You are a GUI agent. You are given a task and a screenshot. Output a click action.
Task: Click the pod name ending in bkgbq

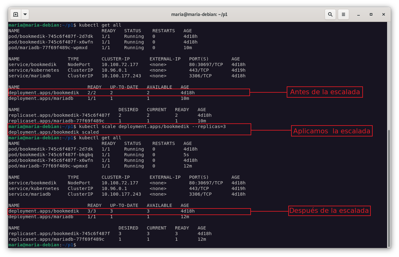51,155
